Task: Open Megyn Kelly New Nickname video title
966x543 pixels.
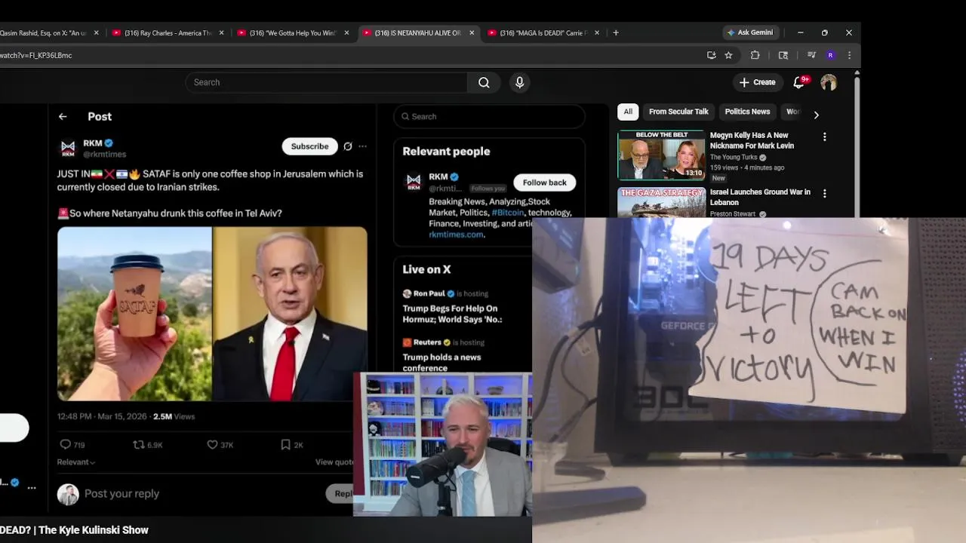Action: pos(752,140)
